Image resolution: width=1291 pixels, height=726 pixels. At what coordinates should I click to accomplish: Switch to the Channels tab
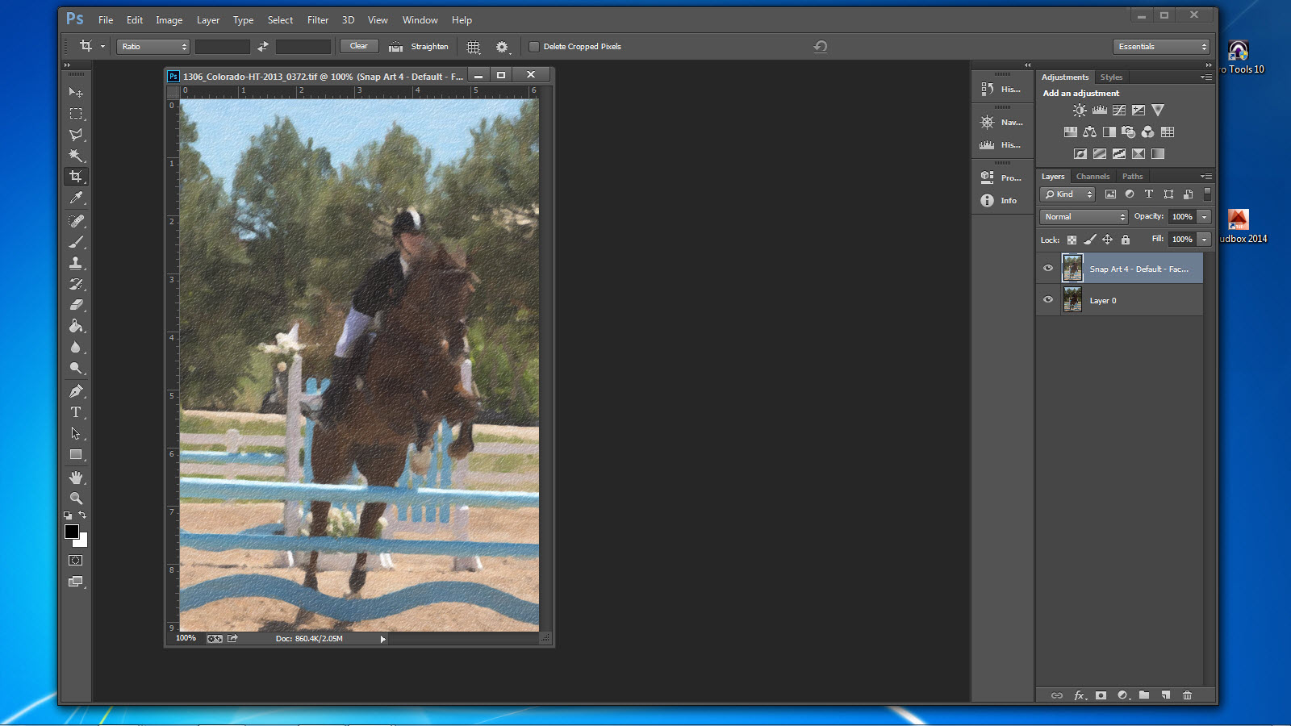(x=1093, y=177)
